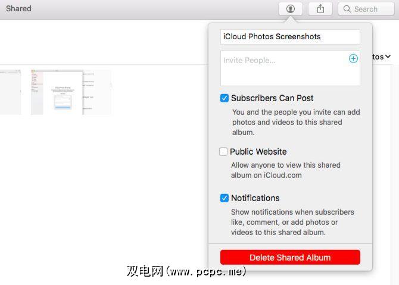
Task: Uncheck Subscribers Can Post checkbox
Action: 224,98
